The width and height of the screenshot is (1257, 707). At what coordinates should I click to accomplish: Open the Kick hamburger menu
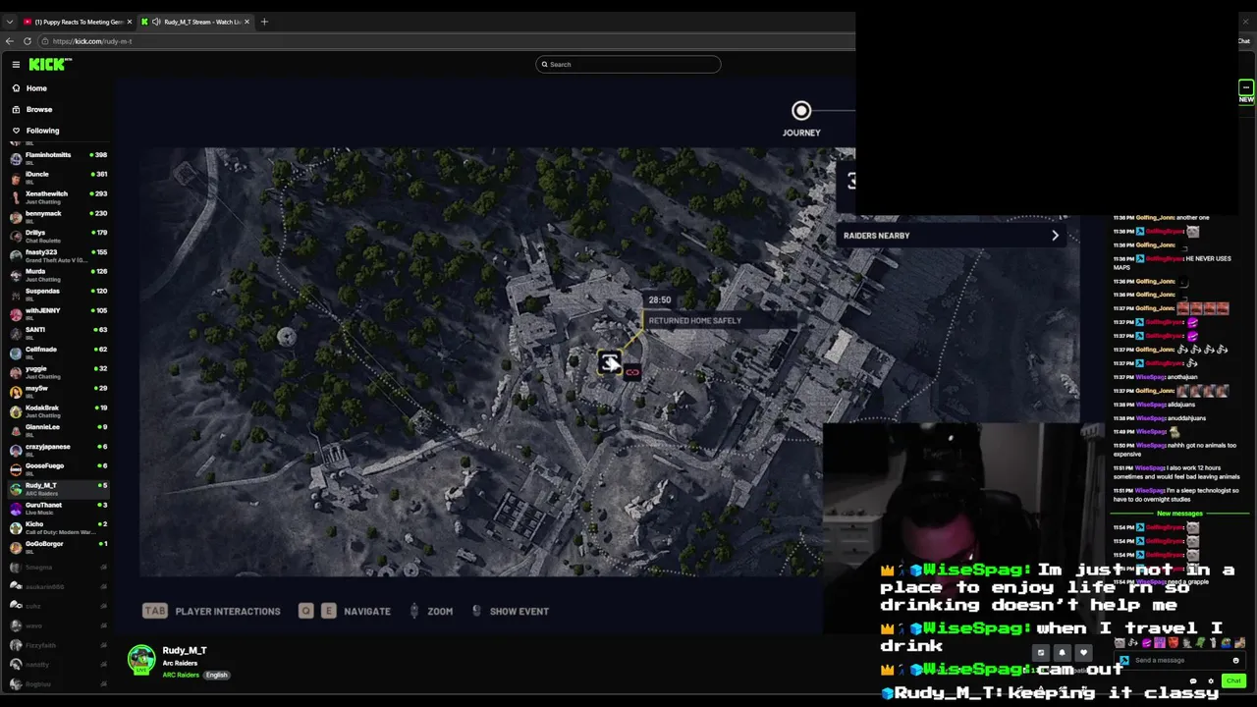pyautogui.click(x=16, y=64)
